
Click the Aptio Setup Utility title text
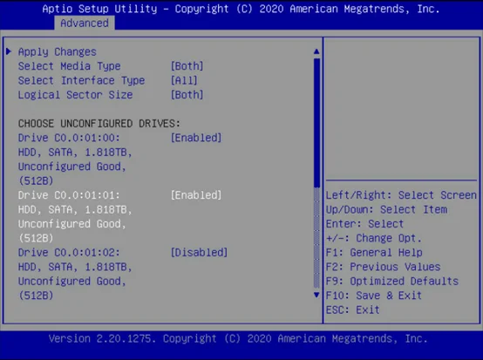pos(241,9)
